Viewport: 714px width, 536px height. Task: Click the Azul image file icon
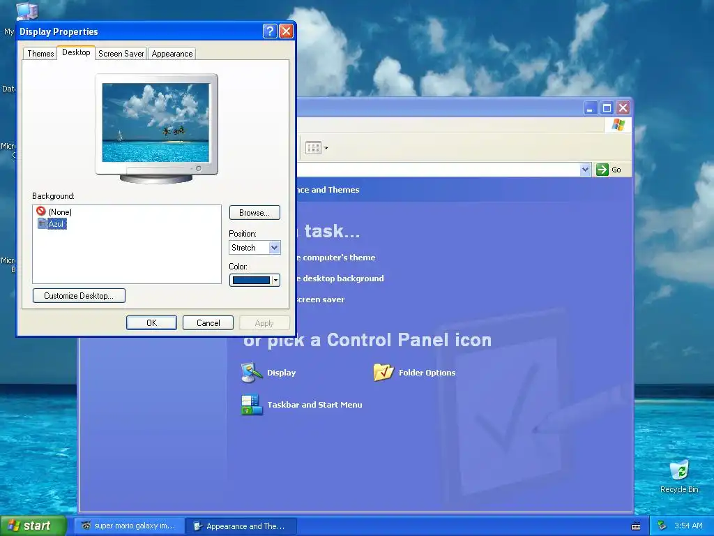click(x=42, y=223)
